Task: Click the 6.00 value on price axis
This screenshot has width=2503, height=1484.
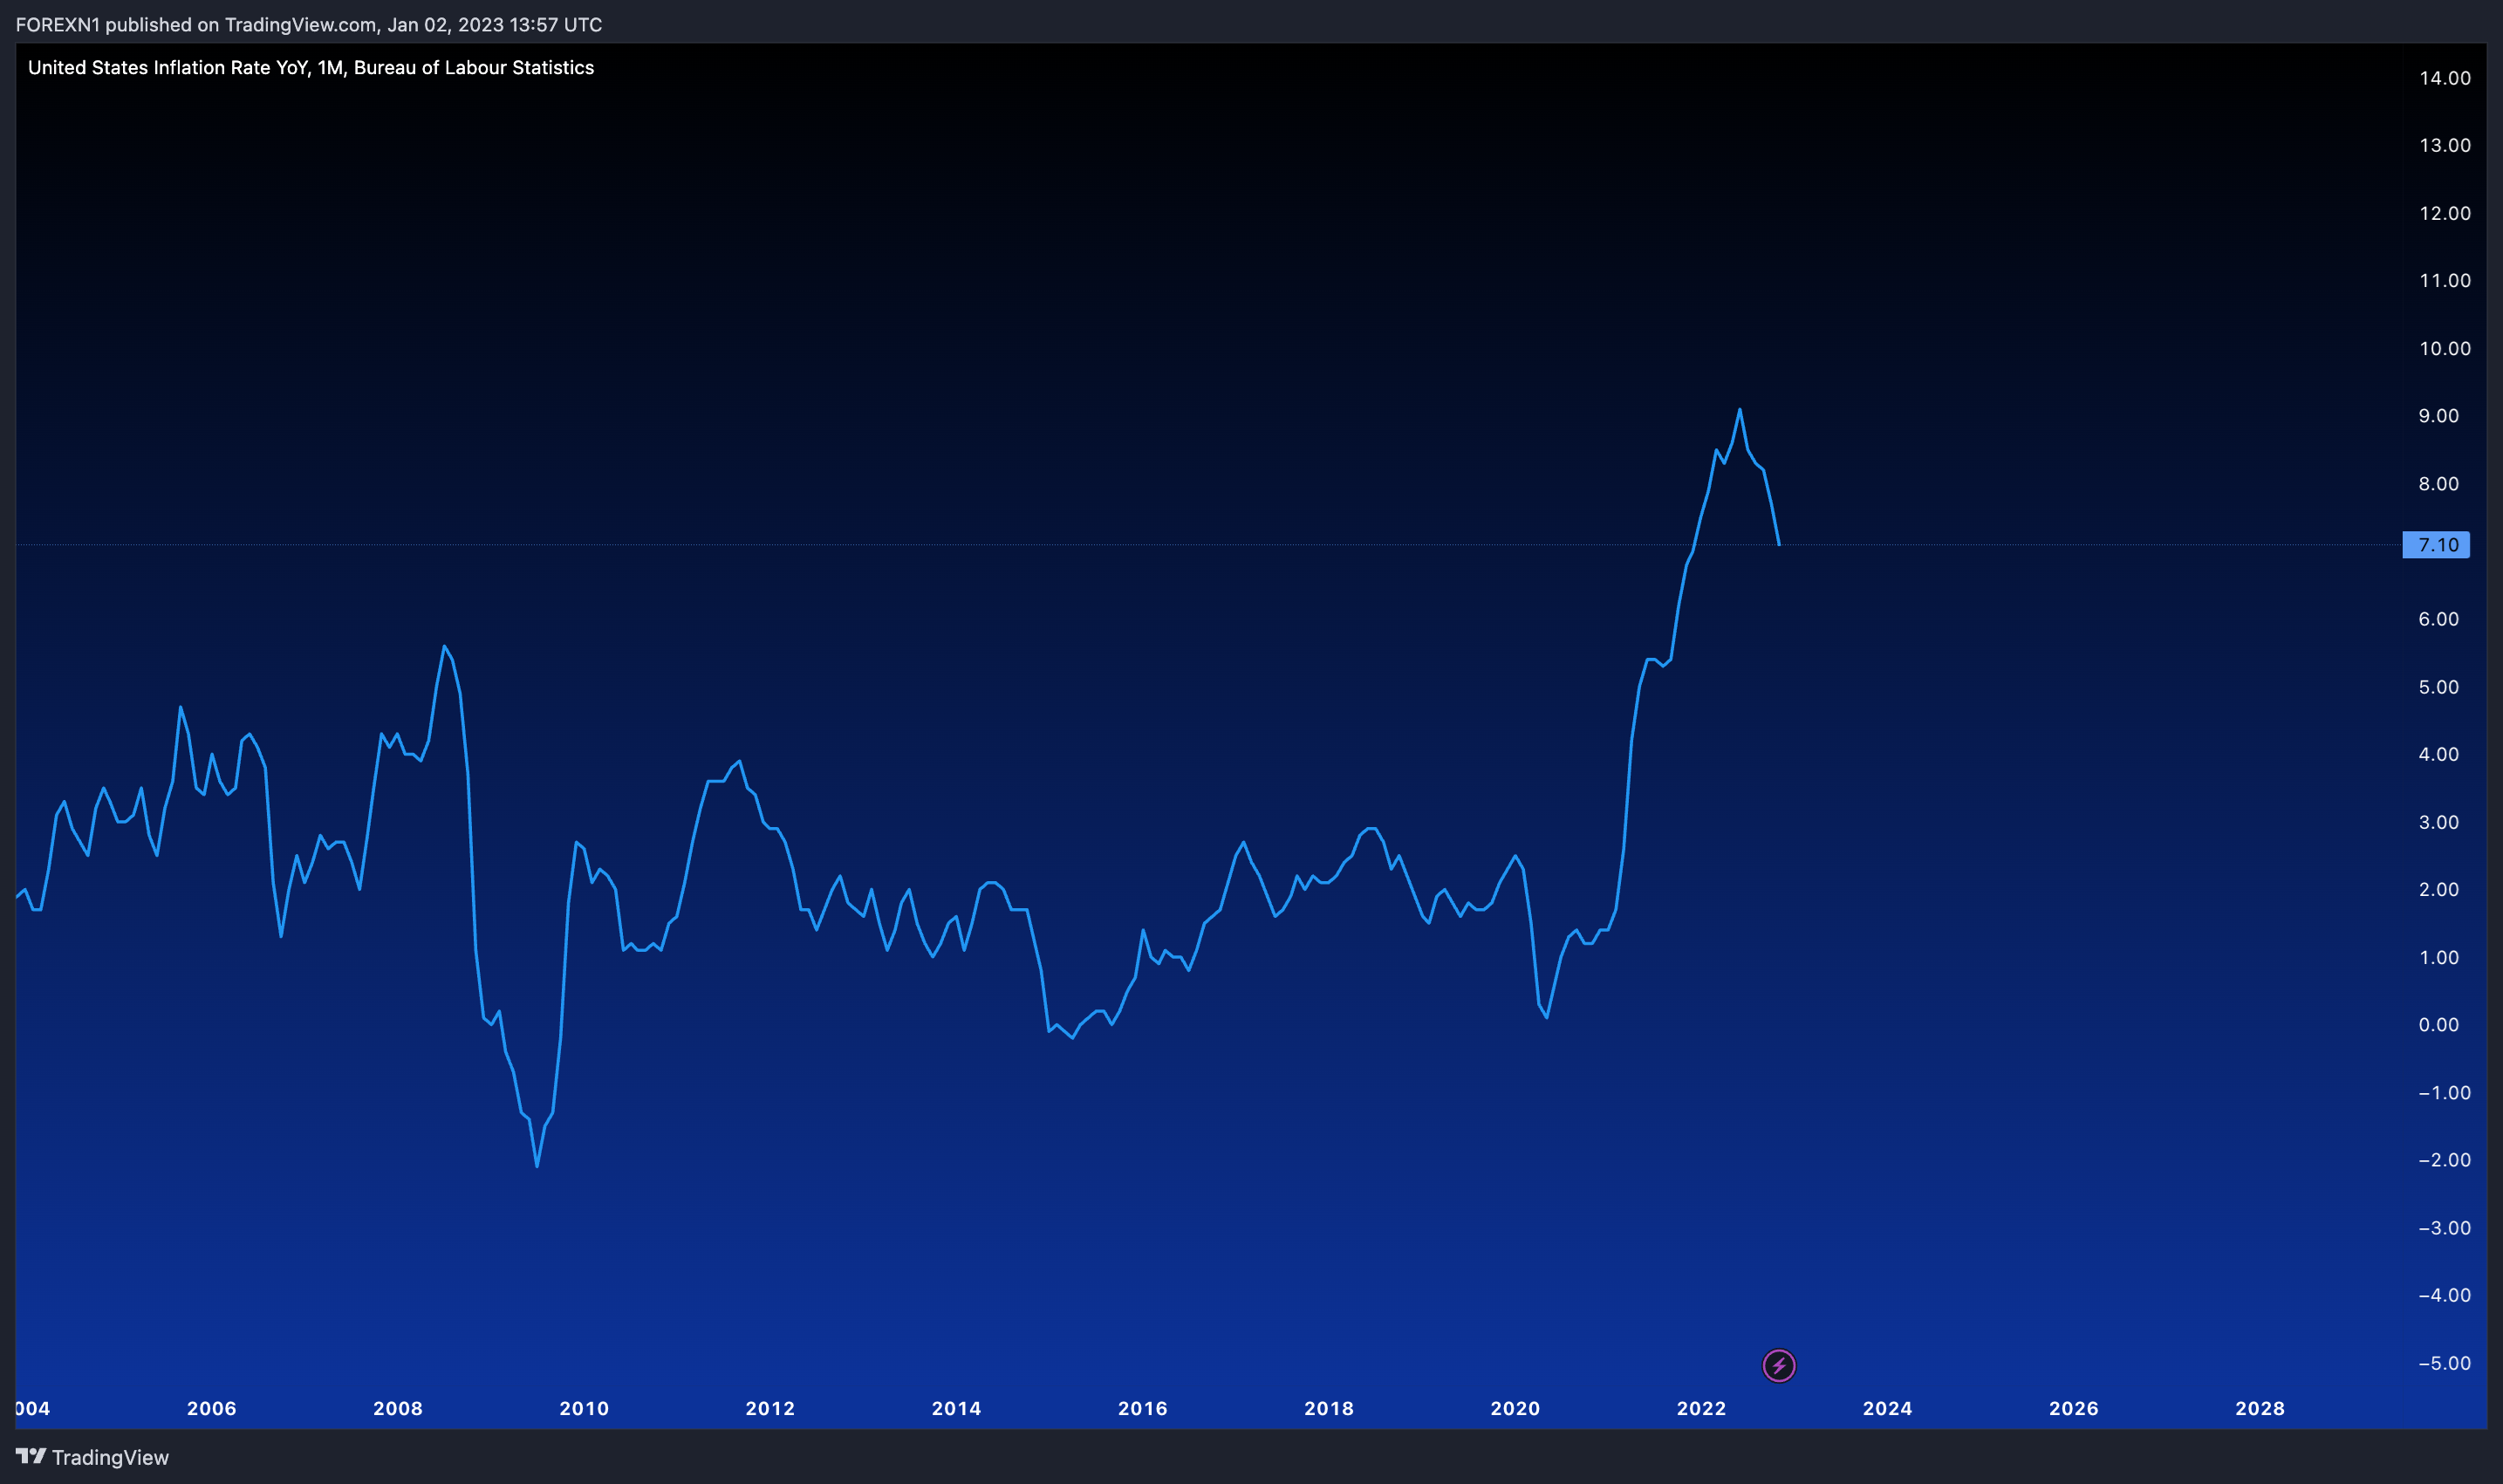Action: [2439, 619]
